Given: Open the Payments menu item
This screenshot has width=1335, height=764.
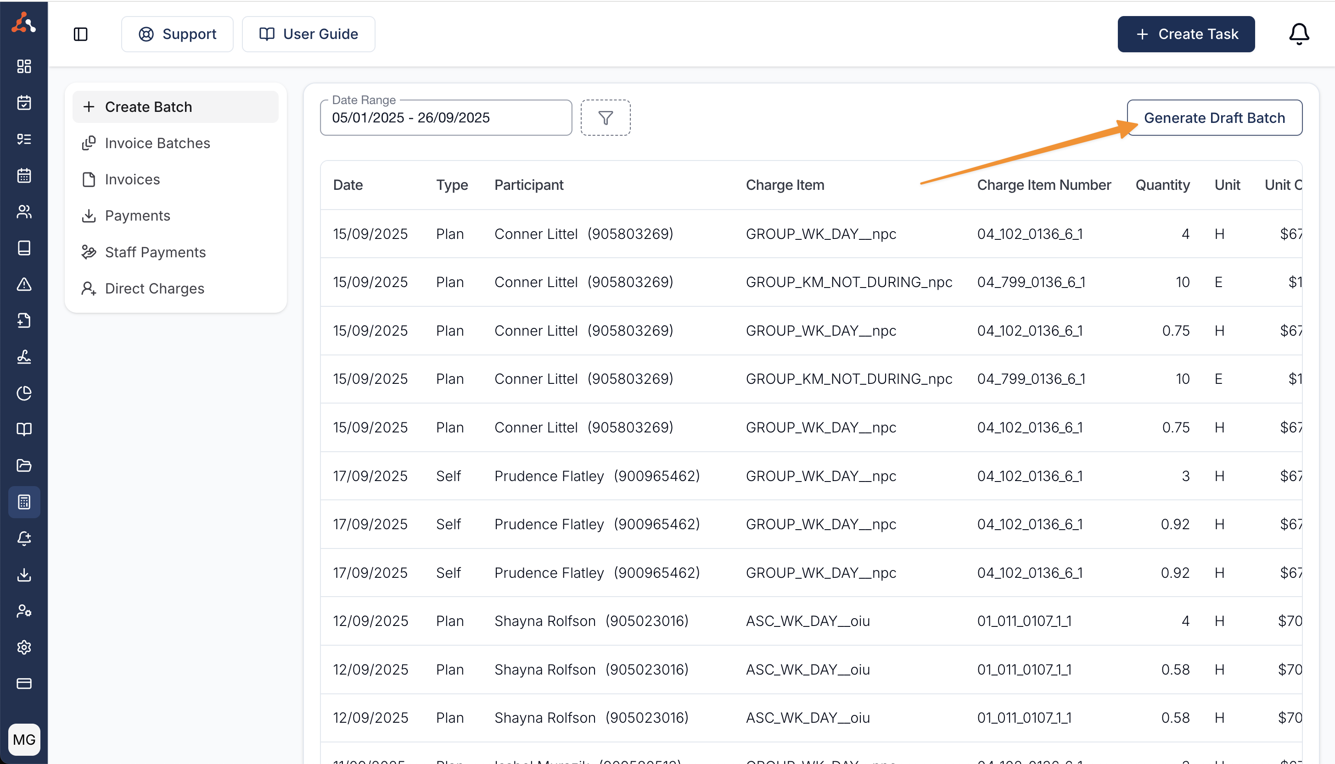Looking at the screenshot, I should point(137,216).
